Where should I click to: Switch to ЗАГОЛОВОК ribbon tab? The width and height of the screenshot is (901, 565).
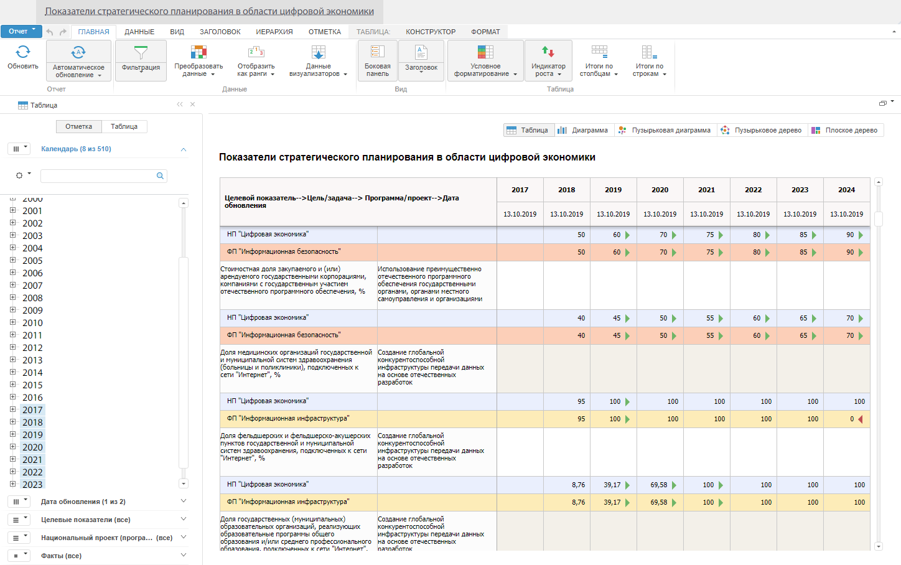click(x=220, y=32)
